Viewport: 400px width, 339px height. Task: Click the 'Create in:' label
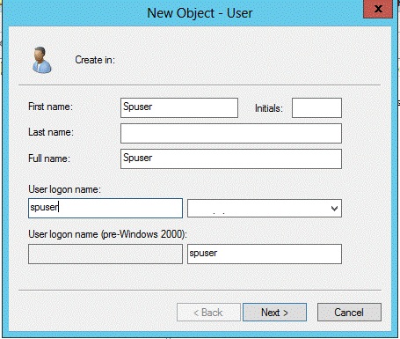click(95, 60)
